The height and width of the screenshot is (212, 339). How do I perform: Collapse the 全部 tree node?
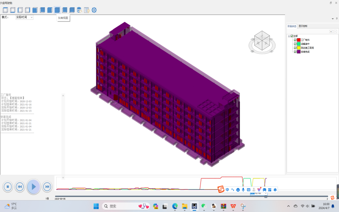point(289,36)
